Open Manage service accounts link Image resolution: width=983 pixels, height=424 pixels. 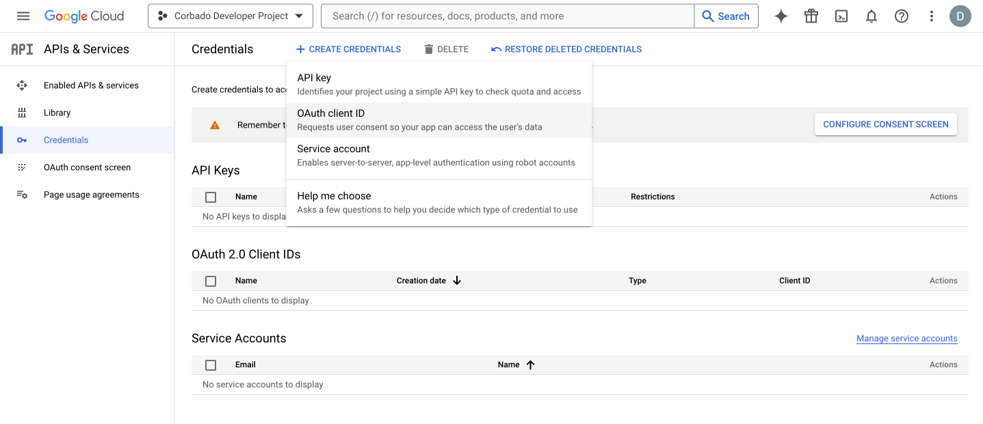[907, 339]
